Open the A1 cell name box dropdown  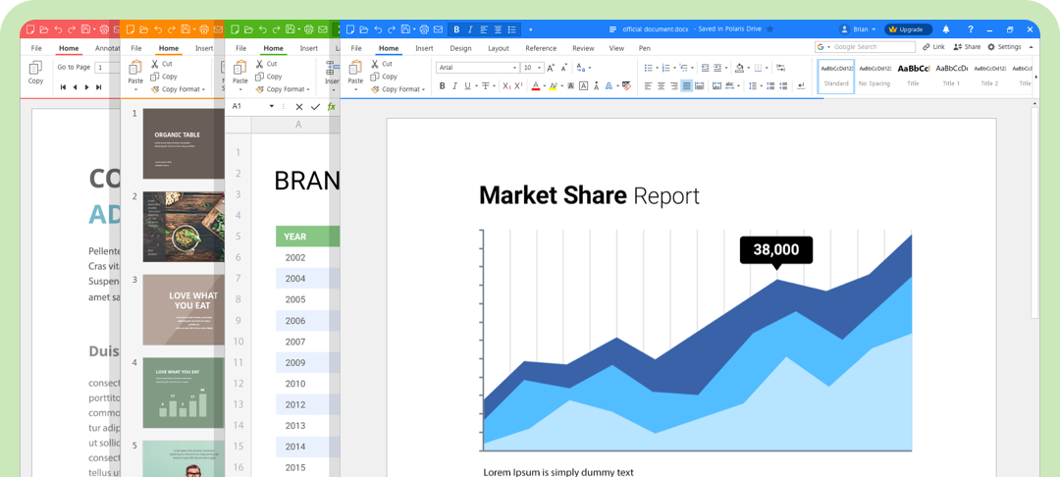pos(272,107)
